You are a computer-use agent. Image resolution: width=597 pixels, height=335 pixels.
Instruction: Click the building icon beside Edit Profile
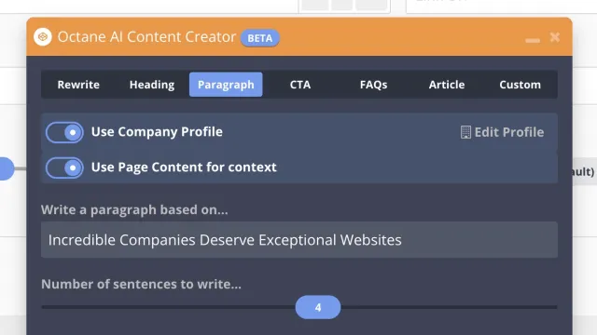pyautogui.click(x=465, y=132)
